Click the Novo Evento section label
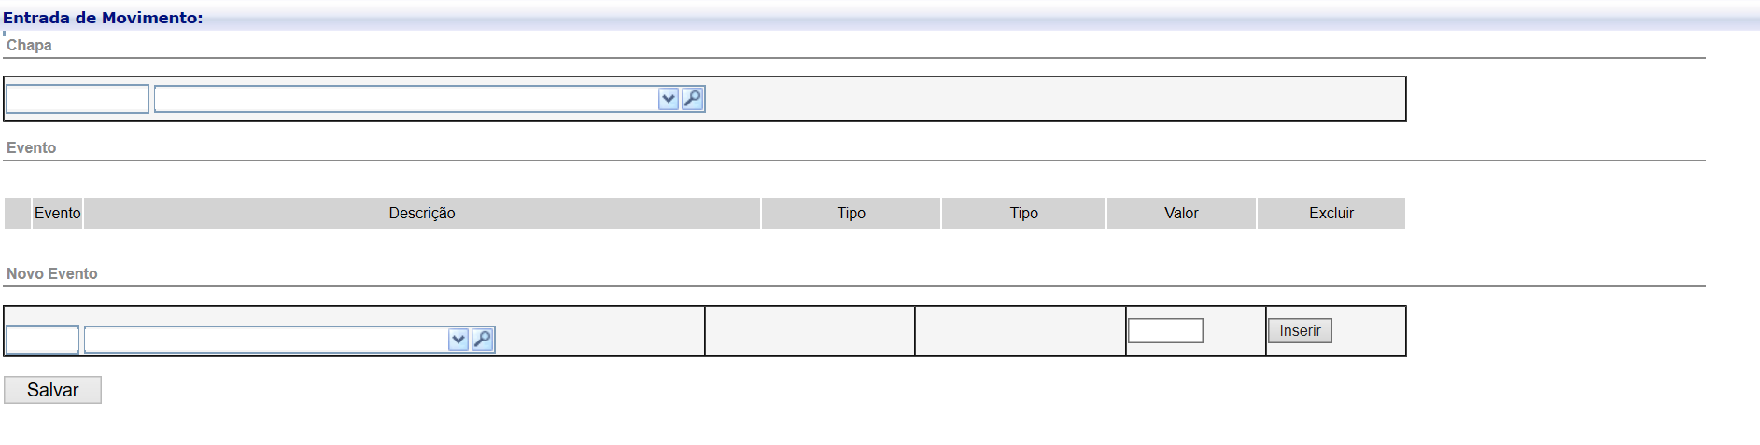1760x445 pixels. 52,273
